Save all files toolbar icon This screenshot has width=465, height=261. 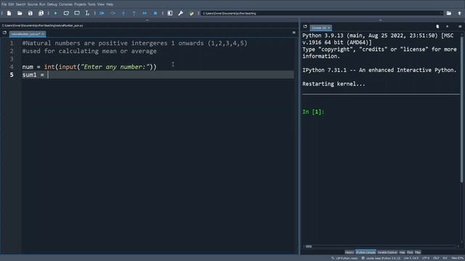point(41,13)
